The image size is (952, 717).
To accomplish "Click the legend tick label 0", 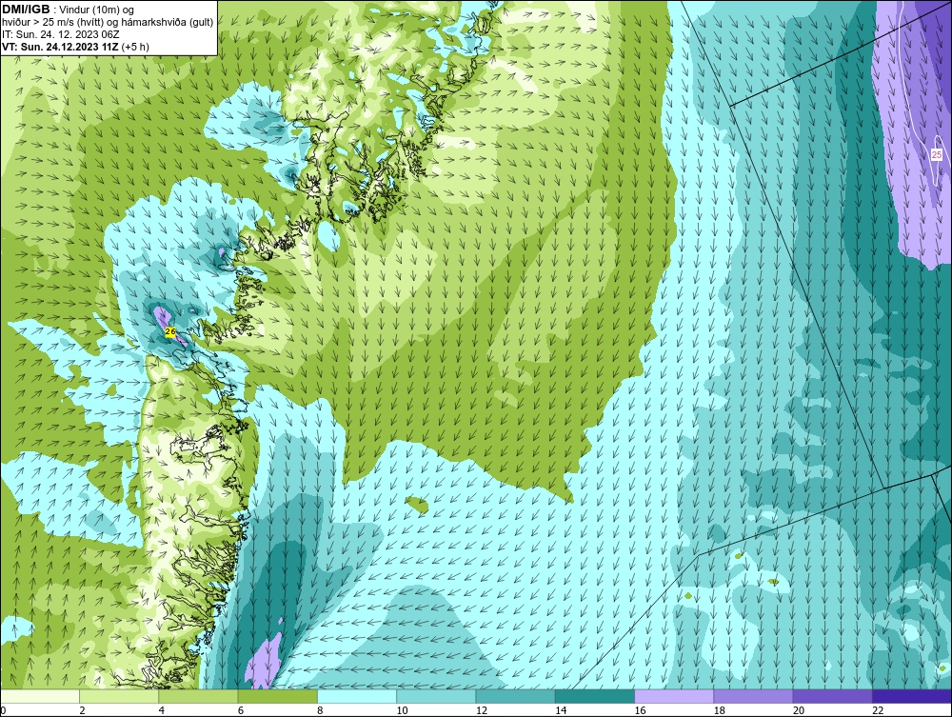I will tap(3, 710).
